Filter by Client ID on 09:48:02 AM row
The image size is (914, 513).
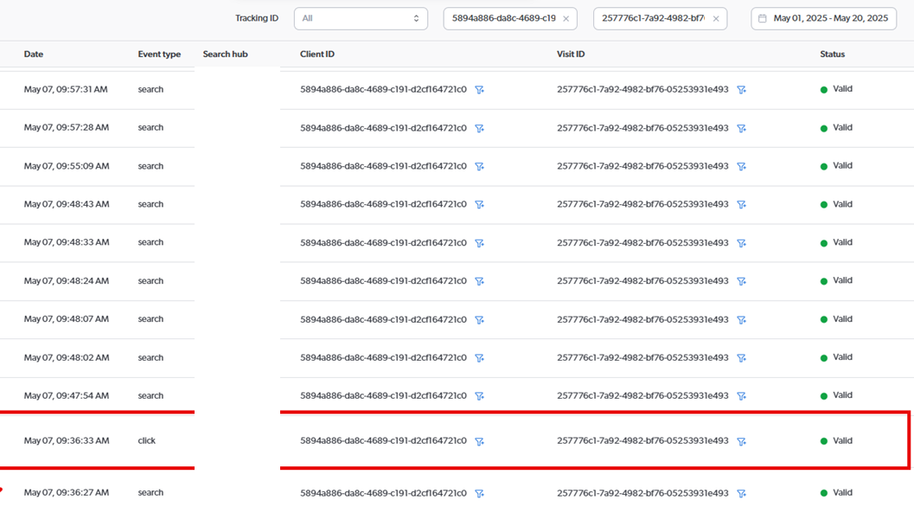[479, 358]
